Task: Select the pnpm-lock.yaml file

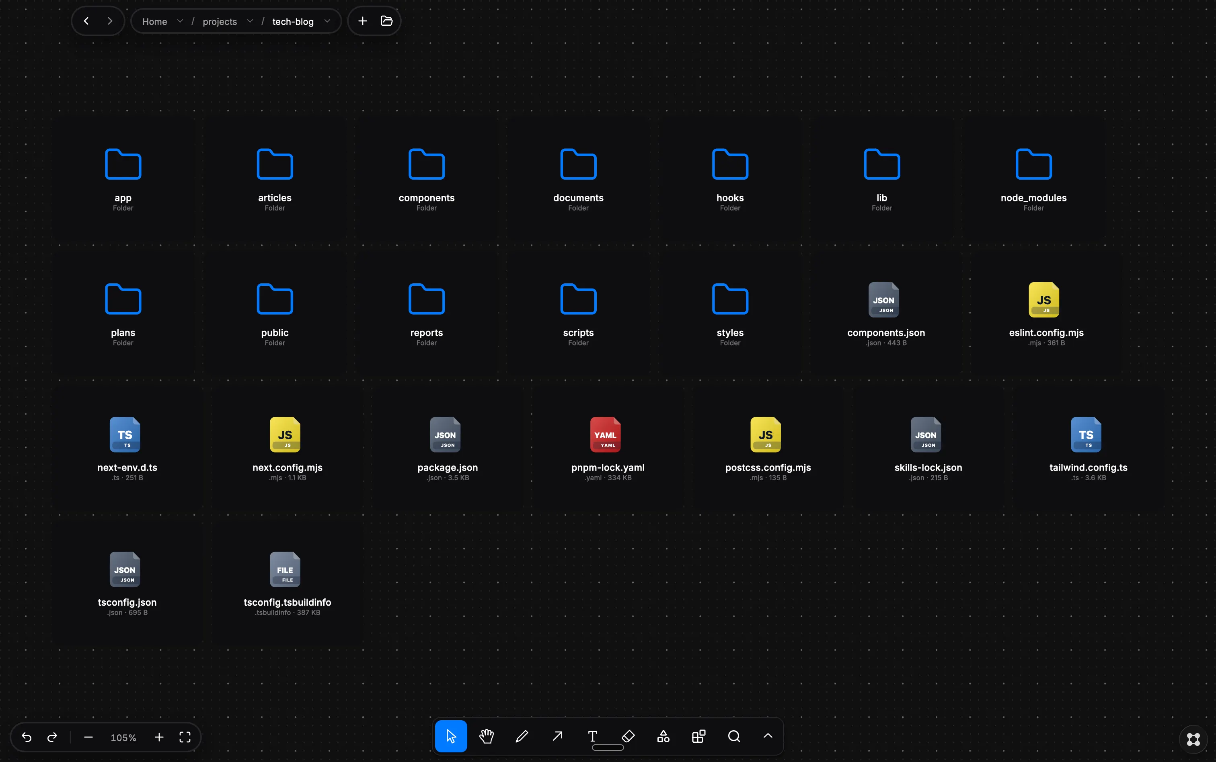Action: (x=608, y=449)
